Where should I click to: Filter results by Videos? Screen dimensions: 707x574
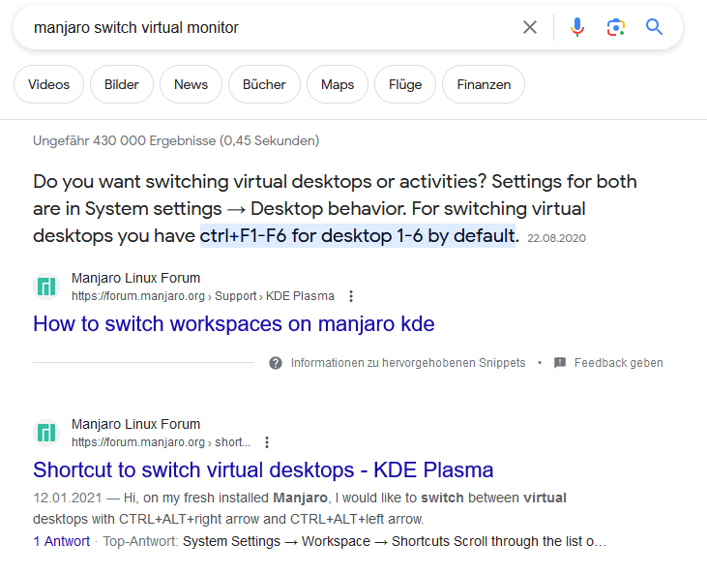coord(48,84)
